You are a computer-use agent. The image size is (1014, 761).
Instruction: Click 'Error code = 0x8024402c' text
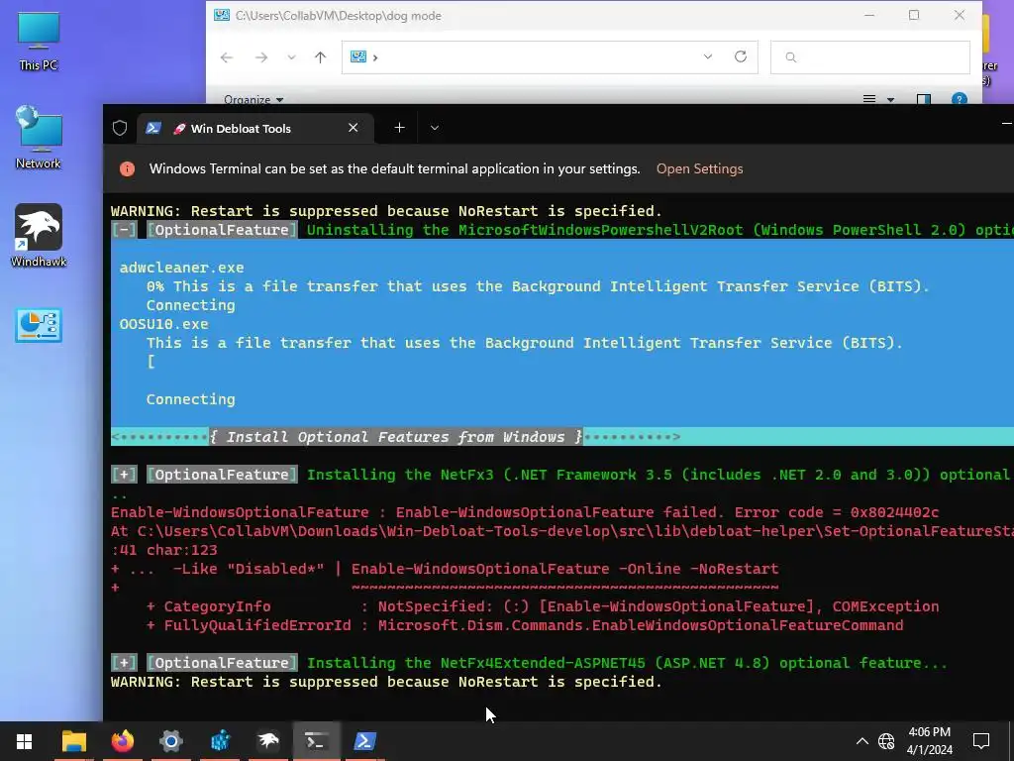(x=836, y=512)
